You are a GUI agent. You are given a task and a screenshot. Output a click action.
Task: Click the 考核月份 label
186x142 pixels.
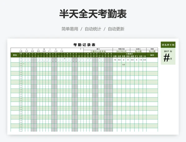(x=121, y=49)
